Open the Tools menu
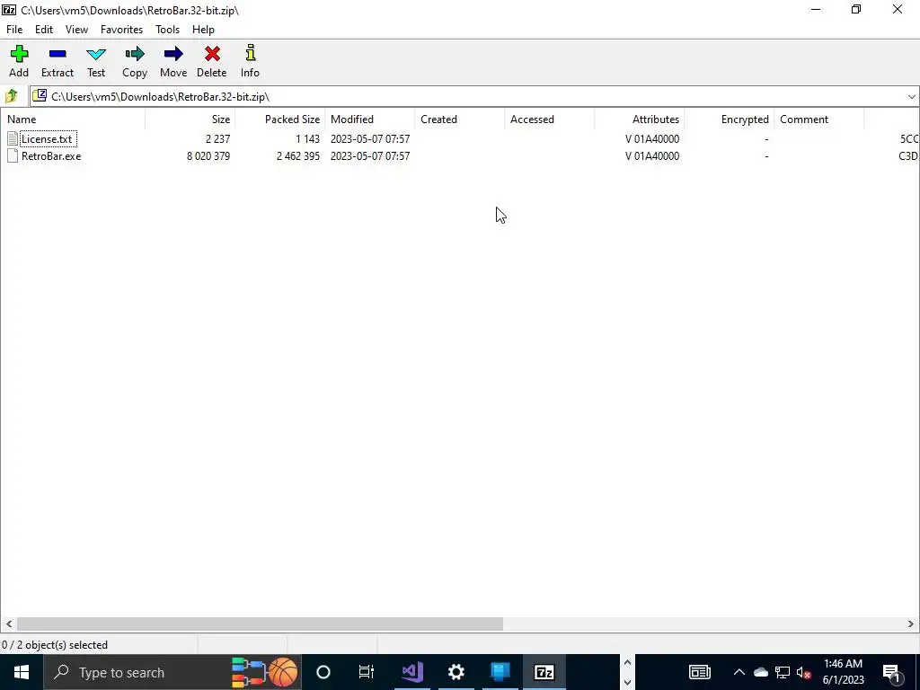 click(167, 30)
